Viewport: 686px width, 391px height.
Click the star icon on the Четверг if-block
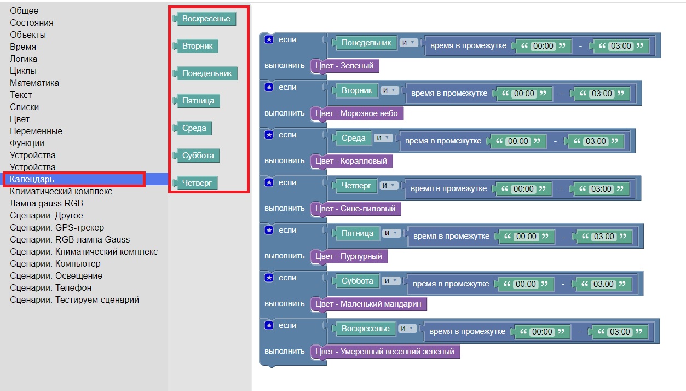pos(269,182)
